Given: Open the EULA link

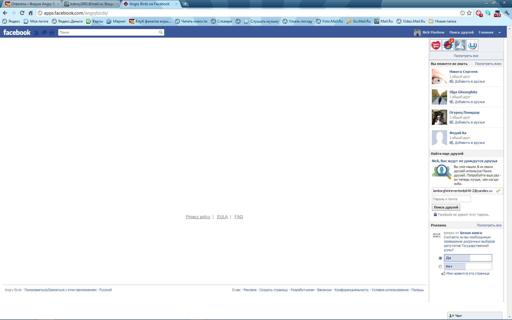Looking at the screenshot, I should [x=222, y=217].
